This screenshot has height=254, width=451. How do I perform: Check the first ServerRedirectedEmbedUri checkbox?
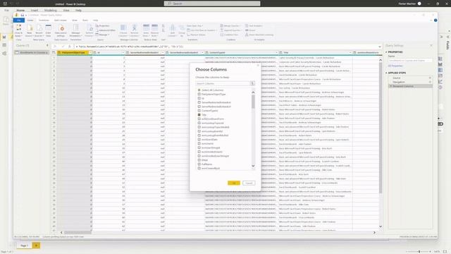click(x=199, y=102)
